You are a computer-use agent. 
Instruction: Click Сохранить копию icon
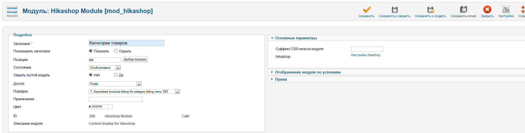tap(463, 9)
